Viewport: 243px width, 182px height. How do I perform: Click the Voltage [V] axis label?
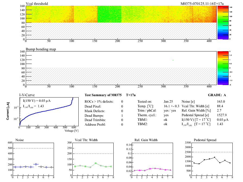[72, 131]
